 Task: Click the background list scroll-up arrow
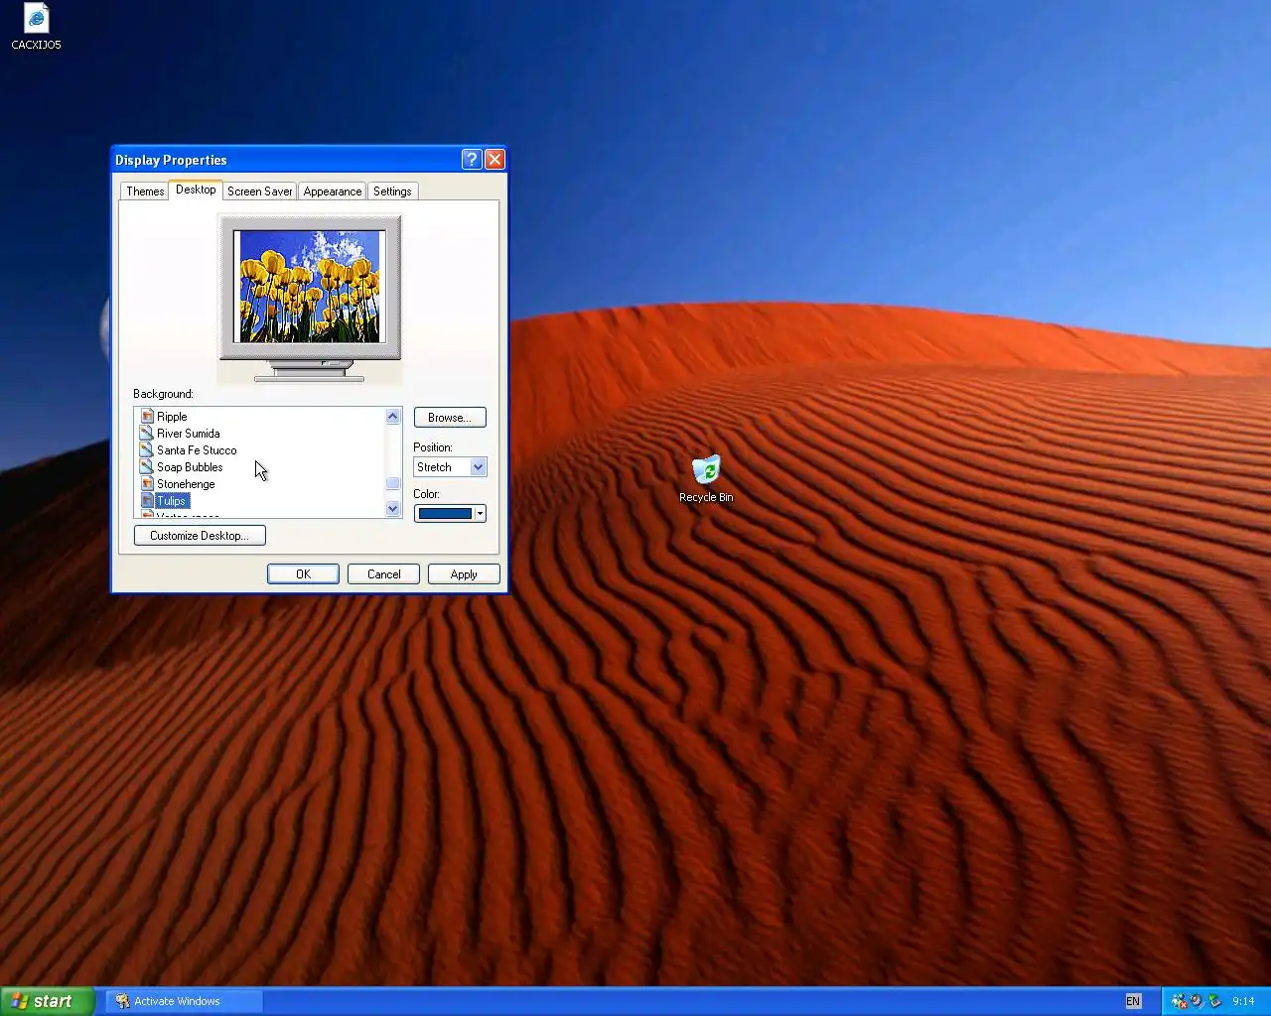coord(392,417)
